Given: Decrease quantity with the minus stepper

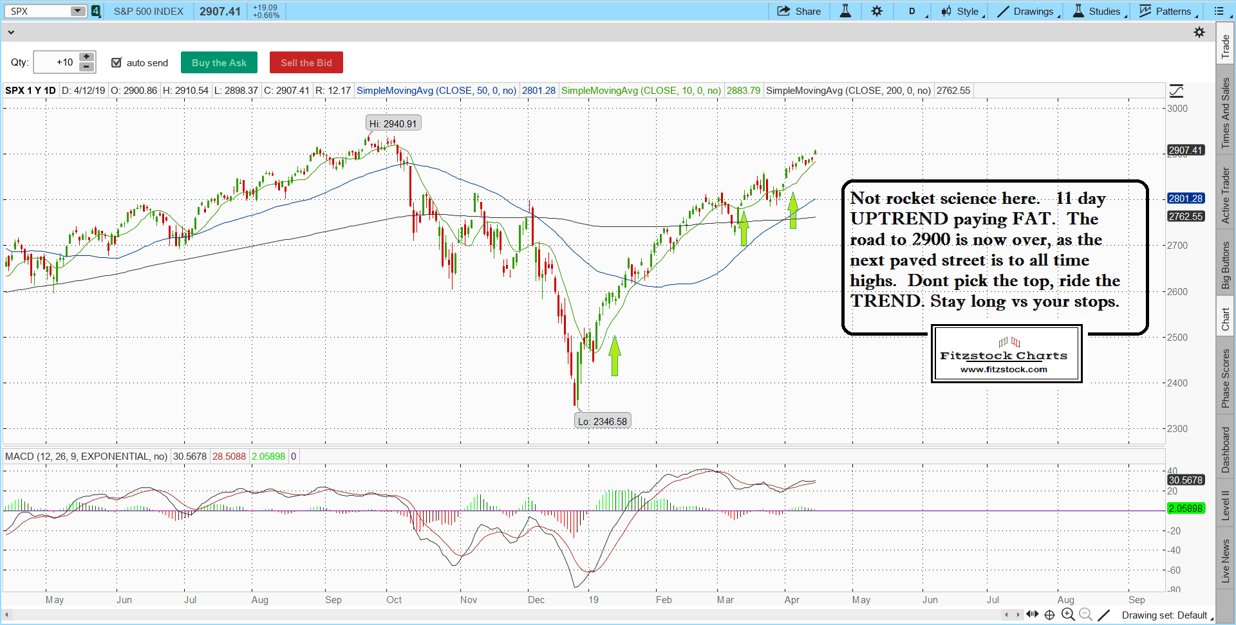Looking at the screenshot, I should point(87,67).
